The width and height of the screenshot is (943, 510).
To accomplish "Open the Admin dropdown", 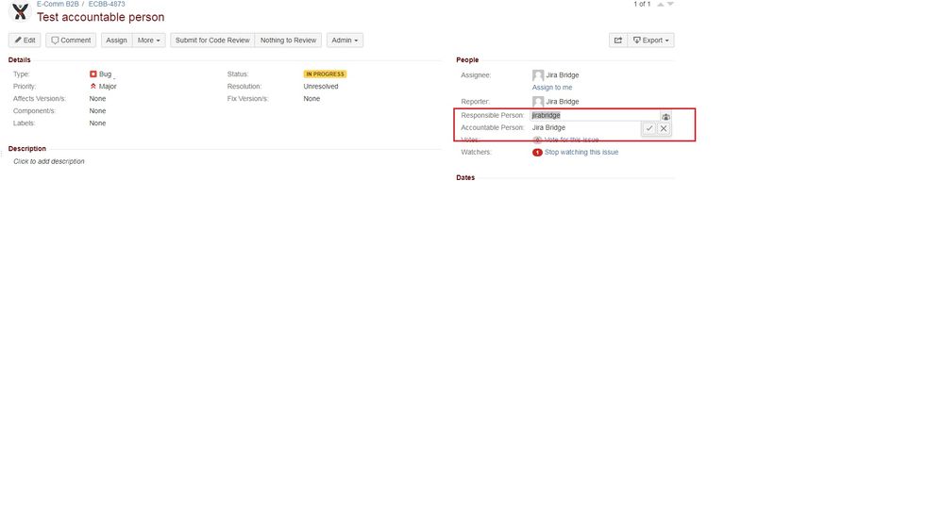I will tap(345, 41).
